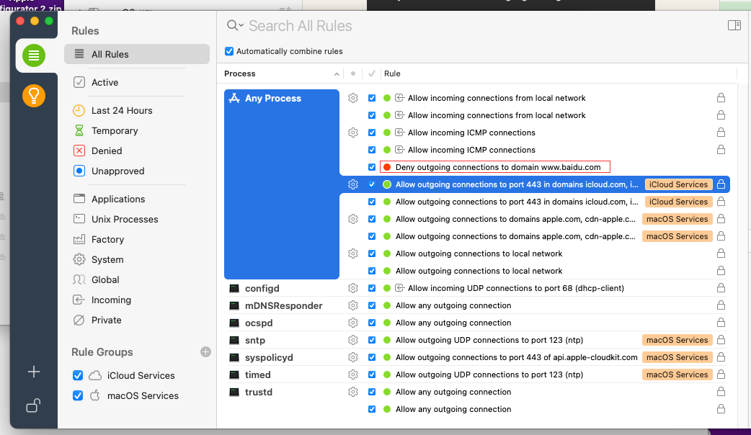Click macOS Services tag in sntp row
Image resolution: width=751 pixels, height=435 pixels.
click(x=677, y=340)
